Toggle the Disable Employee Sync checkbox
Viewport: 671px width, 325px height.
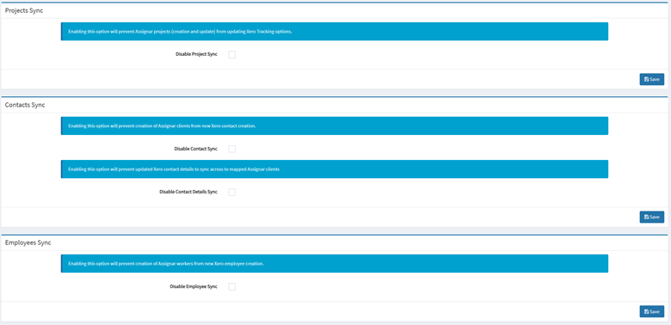pos(232,286)
